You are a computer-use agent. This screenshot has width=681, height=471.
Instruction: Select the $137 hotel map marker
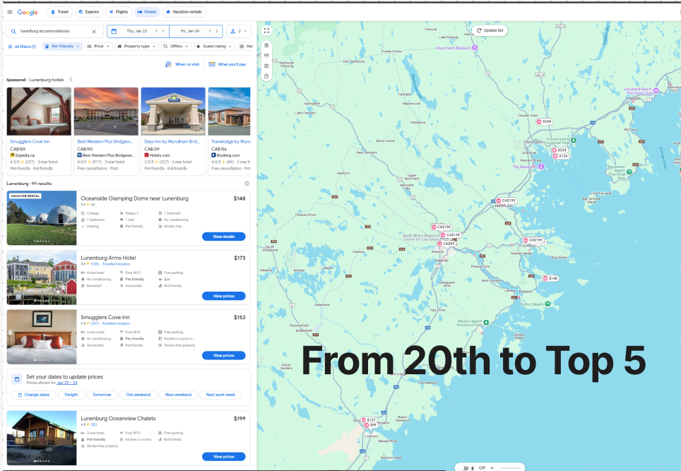point(368,419)
